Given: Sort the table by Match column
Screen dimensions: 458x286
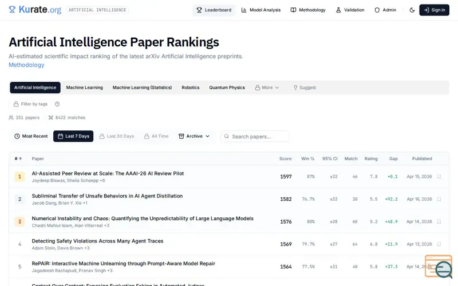Looking at the screenshot, I should (x=351, y=159).
